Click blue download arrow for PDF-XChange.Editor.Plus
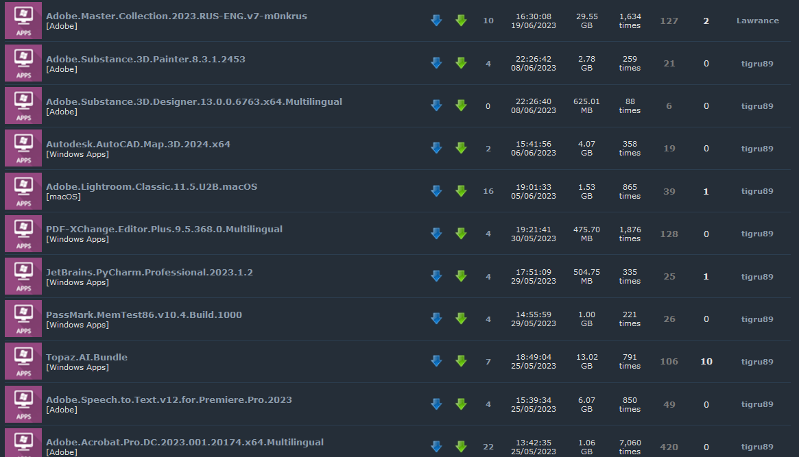Image resolution: width=799 pixels, height=457 pixels. (436, 234)
